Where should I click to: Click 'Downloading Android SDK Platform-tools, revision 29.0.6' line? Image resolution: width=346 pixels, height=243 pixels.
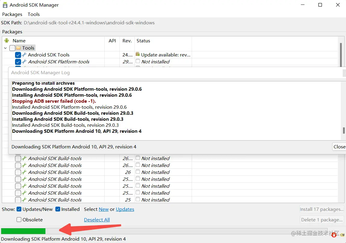point(77,89)
